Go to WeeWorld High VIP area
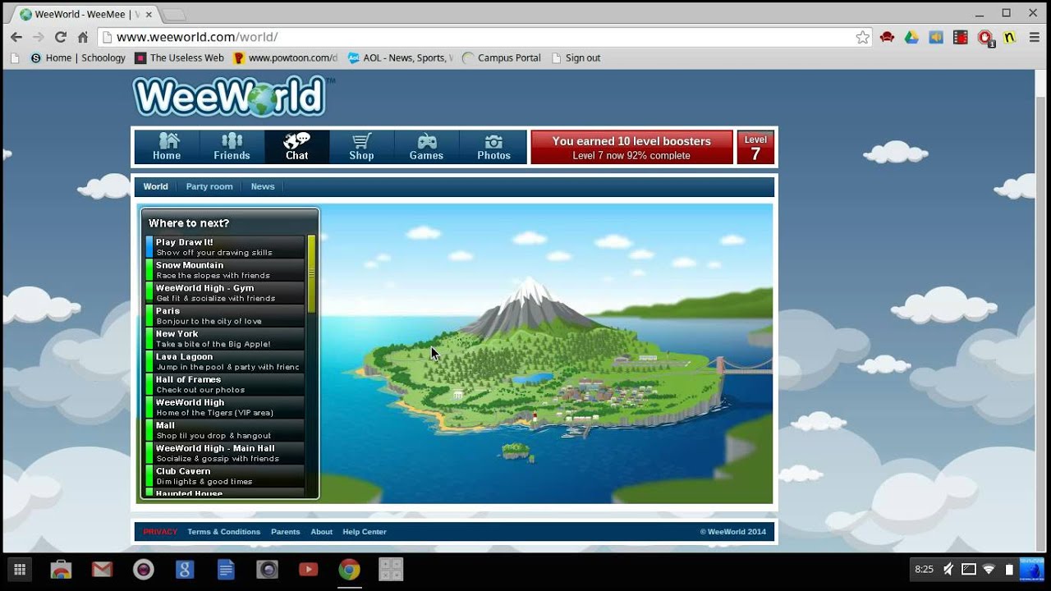 (x=225, y=408)
